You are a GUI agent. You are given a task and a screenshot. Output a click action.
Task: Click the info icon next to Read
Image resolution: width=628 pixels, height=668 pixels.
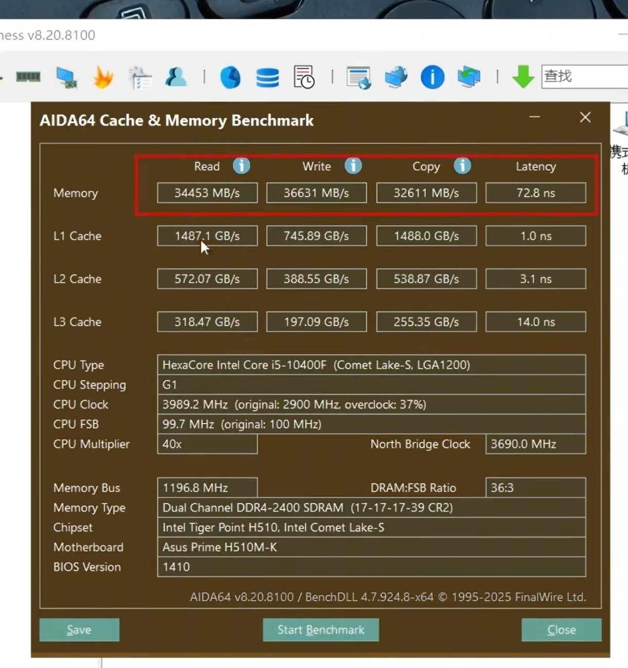(241, 166)
